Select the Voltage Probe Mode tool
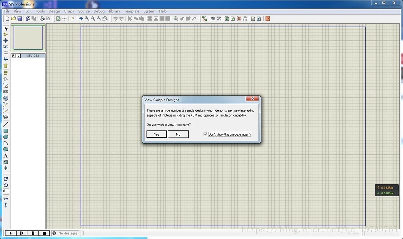403x239 pixels. click(6, 104)
